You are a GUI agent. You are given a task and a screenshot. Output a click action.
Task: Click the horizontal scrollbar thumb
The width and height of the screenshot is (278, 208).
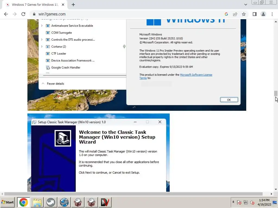133,194
